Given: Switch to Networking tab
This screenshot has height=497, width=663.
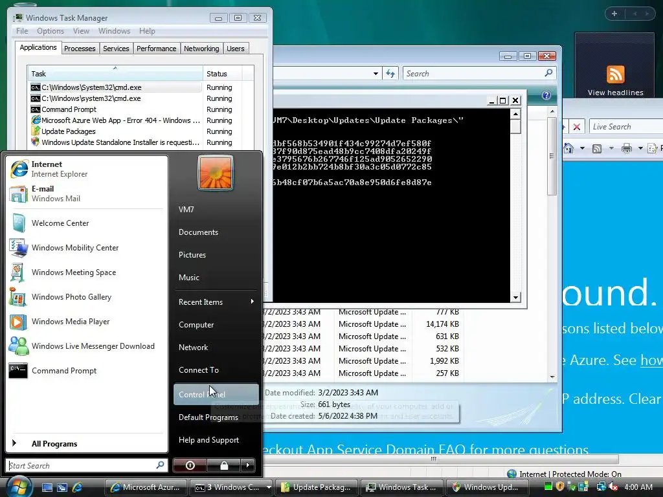Looking at the screenshot, I should tap(201, 49).
